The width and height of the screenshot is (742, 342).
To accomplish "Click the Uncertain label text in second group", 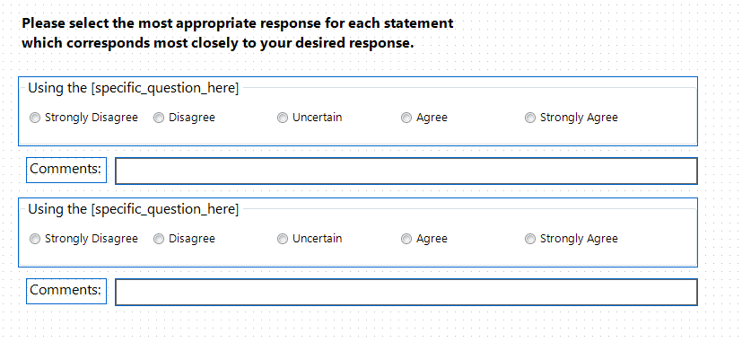I will point(317,239).
